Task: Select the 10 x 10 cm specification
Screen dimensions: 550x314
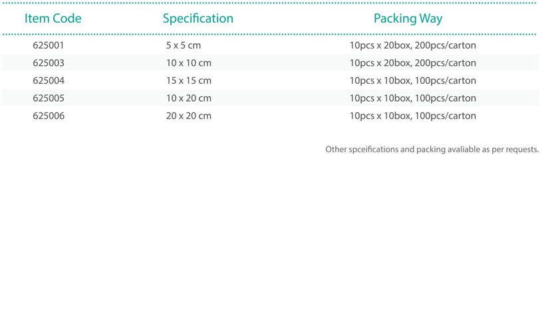Action: click(189, 63)
